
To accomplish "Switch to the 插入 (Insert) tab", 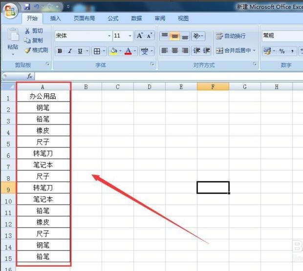I will tap(56, 19).
